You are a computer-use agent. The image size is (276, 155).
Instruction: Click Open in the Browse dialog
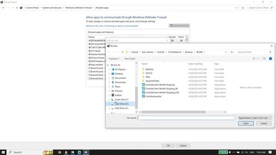click(246, 124)
